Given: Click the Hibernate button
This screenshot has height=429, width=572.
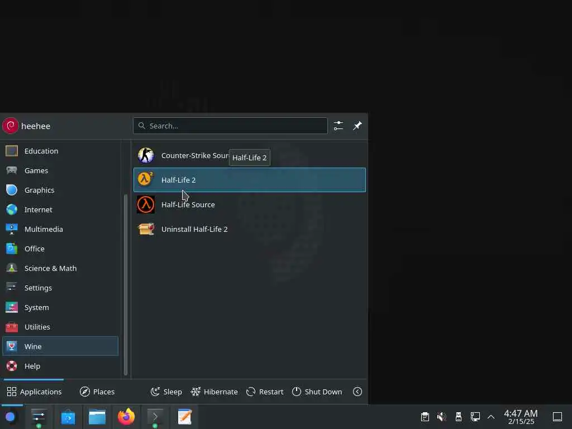Looking at the screenshot, I should [x=214, y=392].
